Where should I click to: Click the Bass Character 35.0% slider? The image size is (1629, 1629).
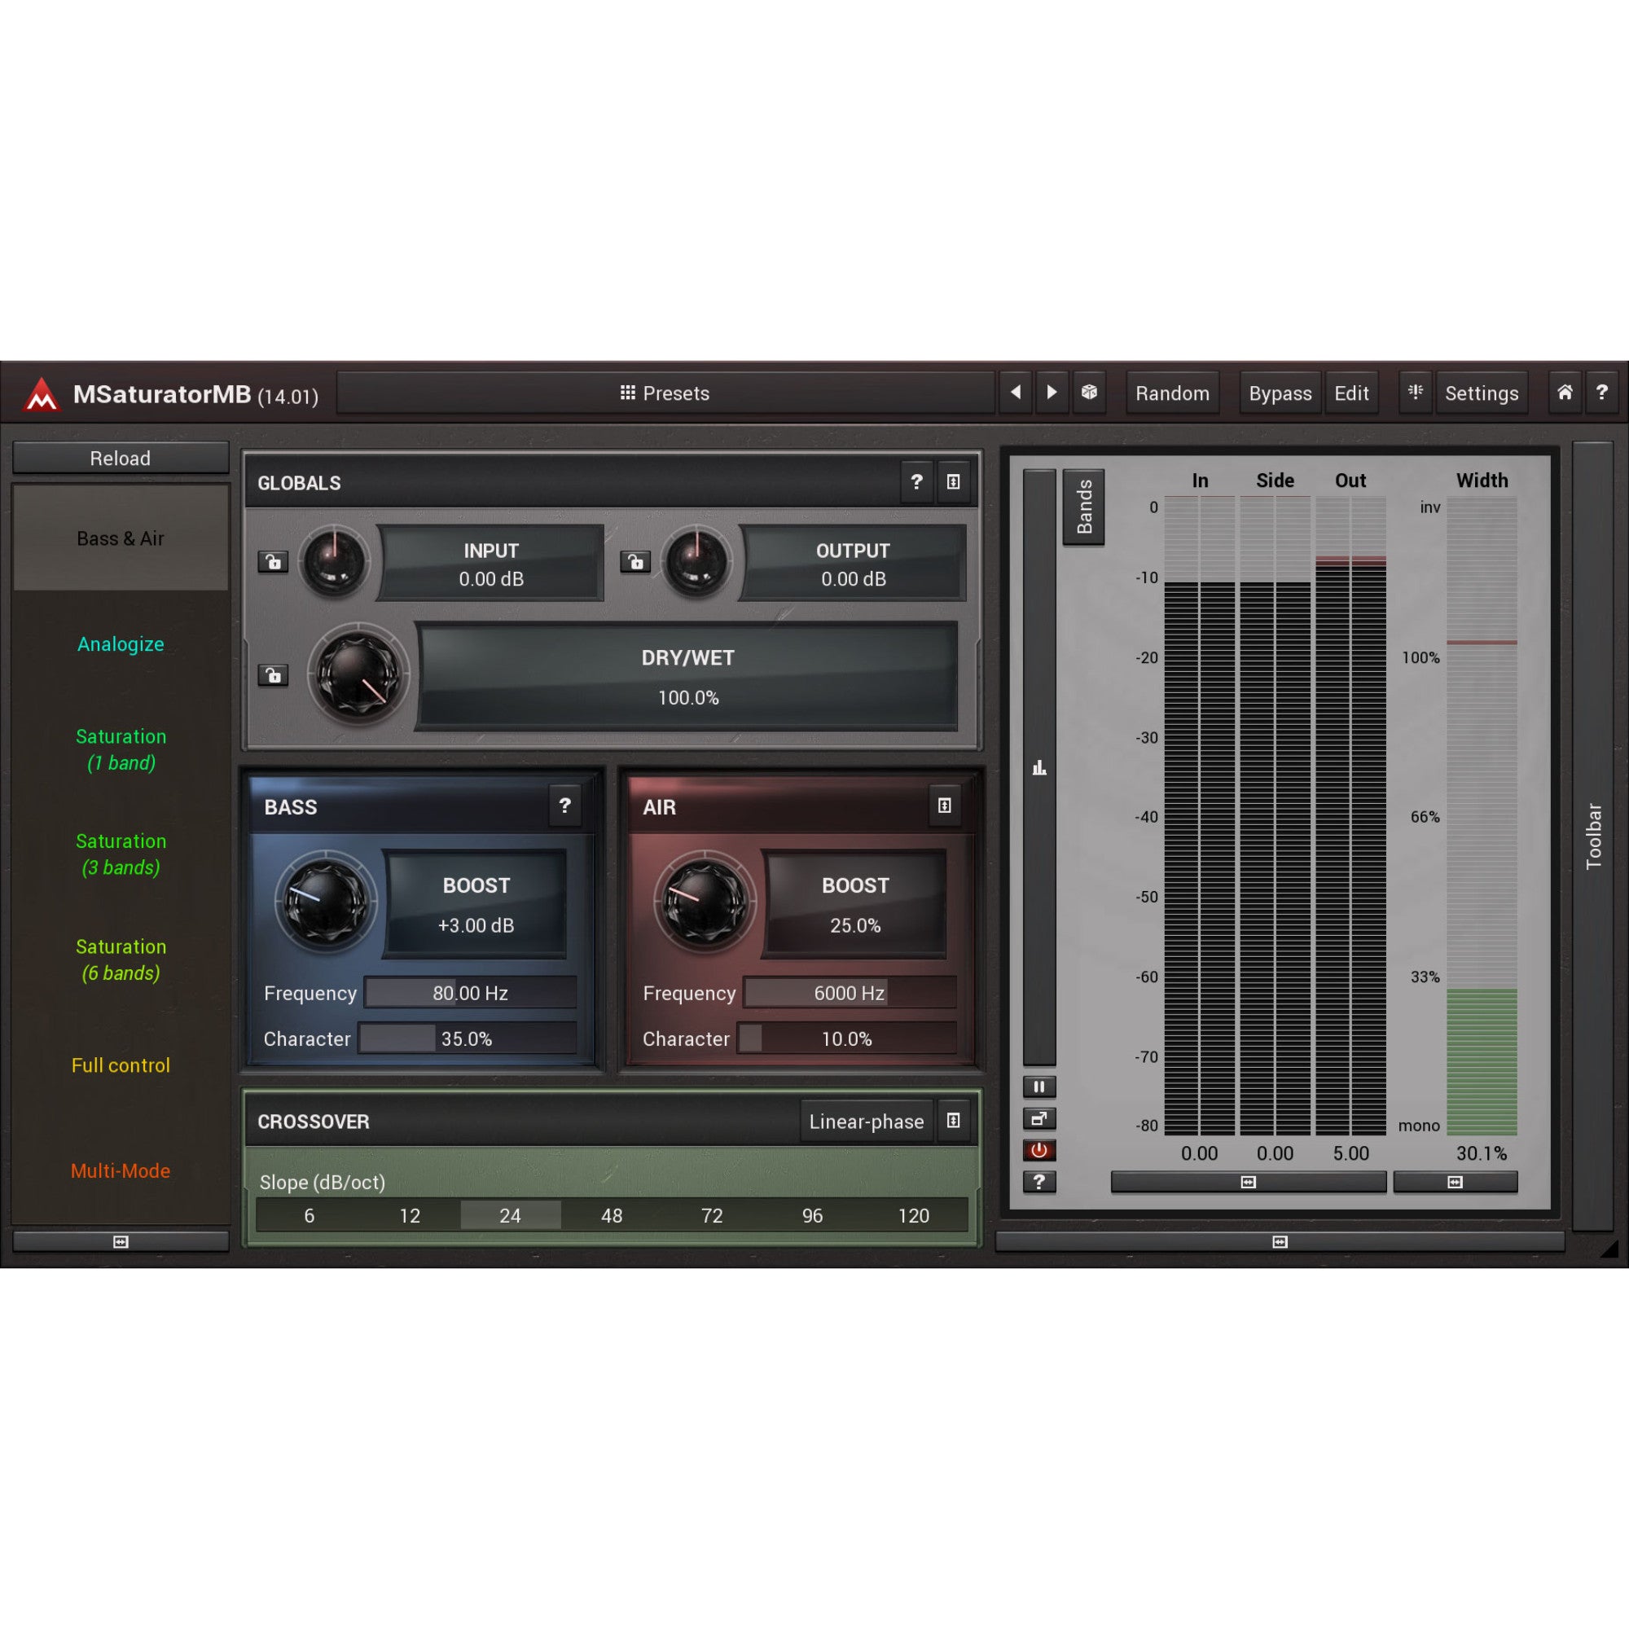pyautogui.click(x=467, y=1038)
